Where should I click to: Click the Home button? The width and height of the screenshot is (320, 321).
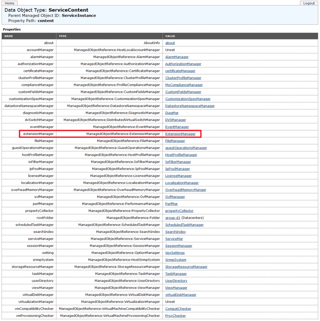(x=9, y=3)
